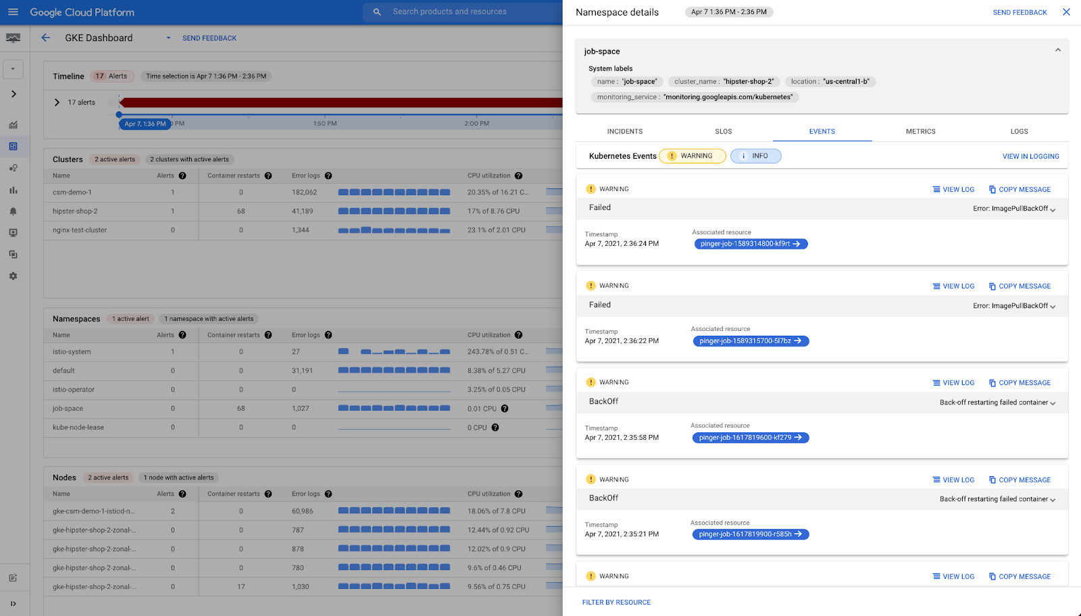Open Services icon in the left sidebar
The width and height of the screenshot is (1081, 616).
click(13, 168)
